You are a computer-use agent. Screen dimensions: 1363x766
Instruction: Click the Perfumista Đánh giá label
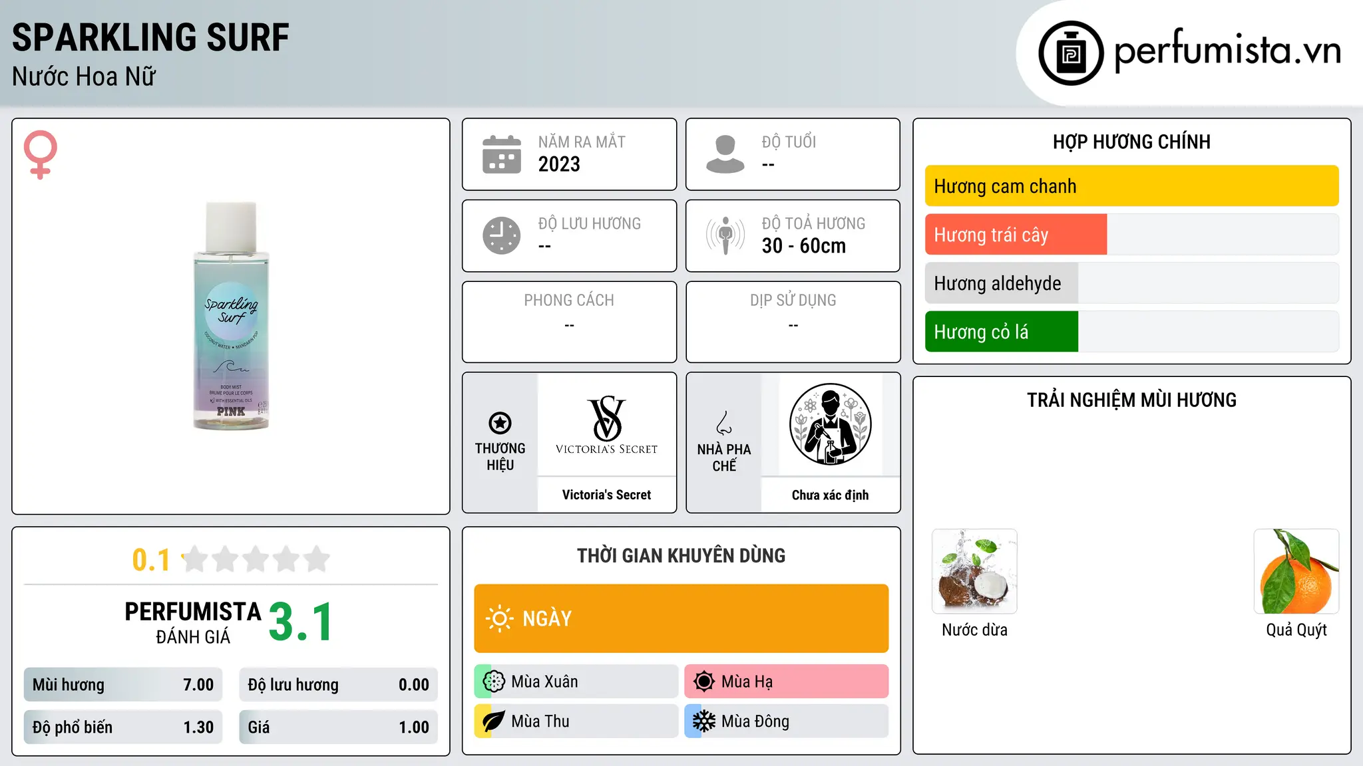[x=193, y=622]
